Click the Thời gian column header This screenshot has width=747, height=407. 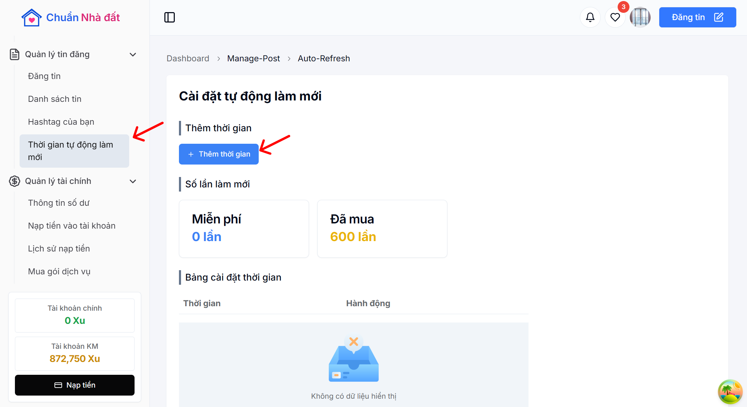[x=202, y=303]
